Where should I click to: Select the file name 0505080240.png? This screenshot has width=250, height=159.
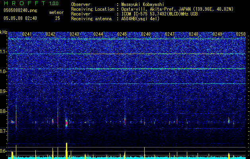(20, 10)
